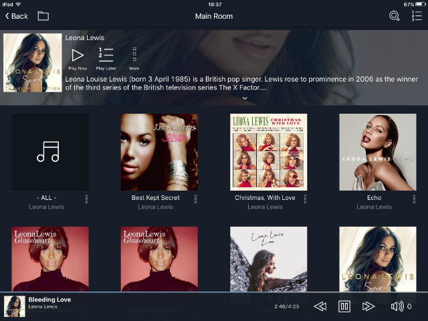Open the second Glassheart album cover
This screenshot has height=321, width=428.
(159, 259)
